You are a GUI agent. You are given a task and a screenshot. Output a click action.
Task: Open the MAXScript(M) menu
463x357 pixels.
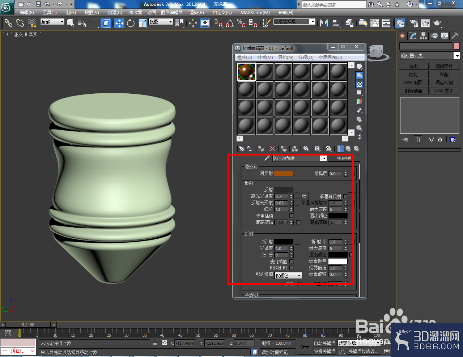[255, 13]
